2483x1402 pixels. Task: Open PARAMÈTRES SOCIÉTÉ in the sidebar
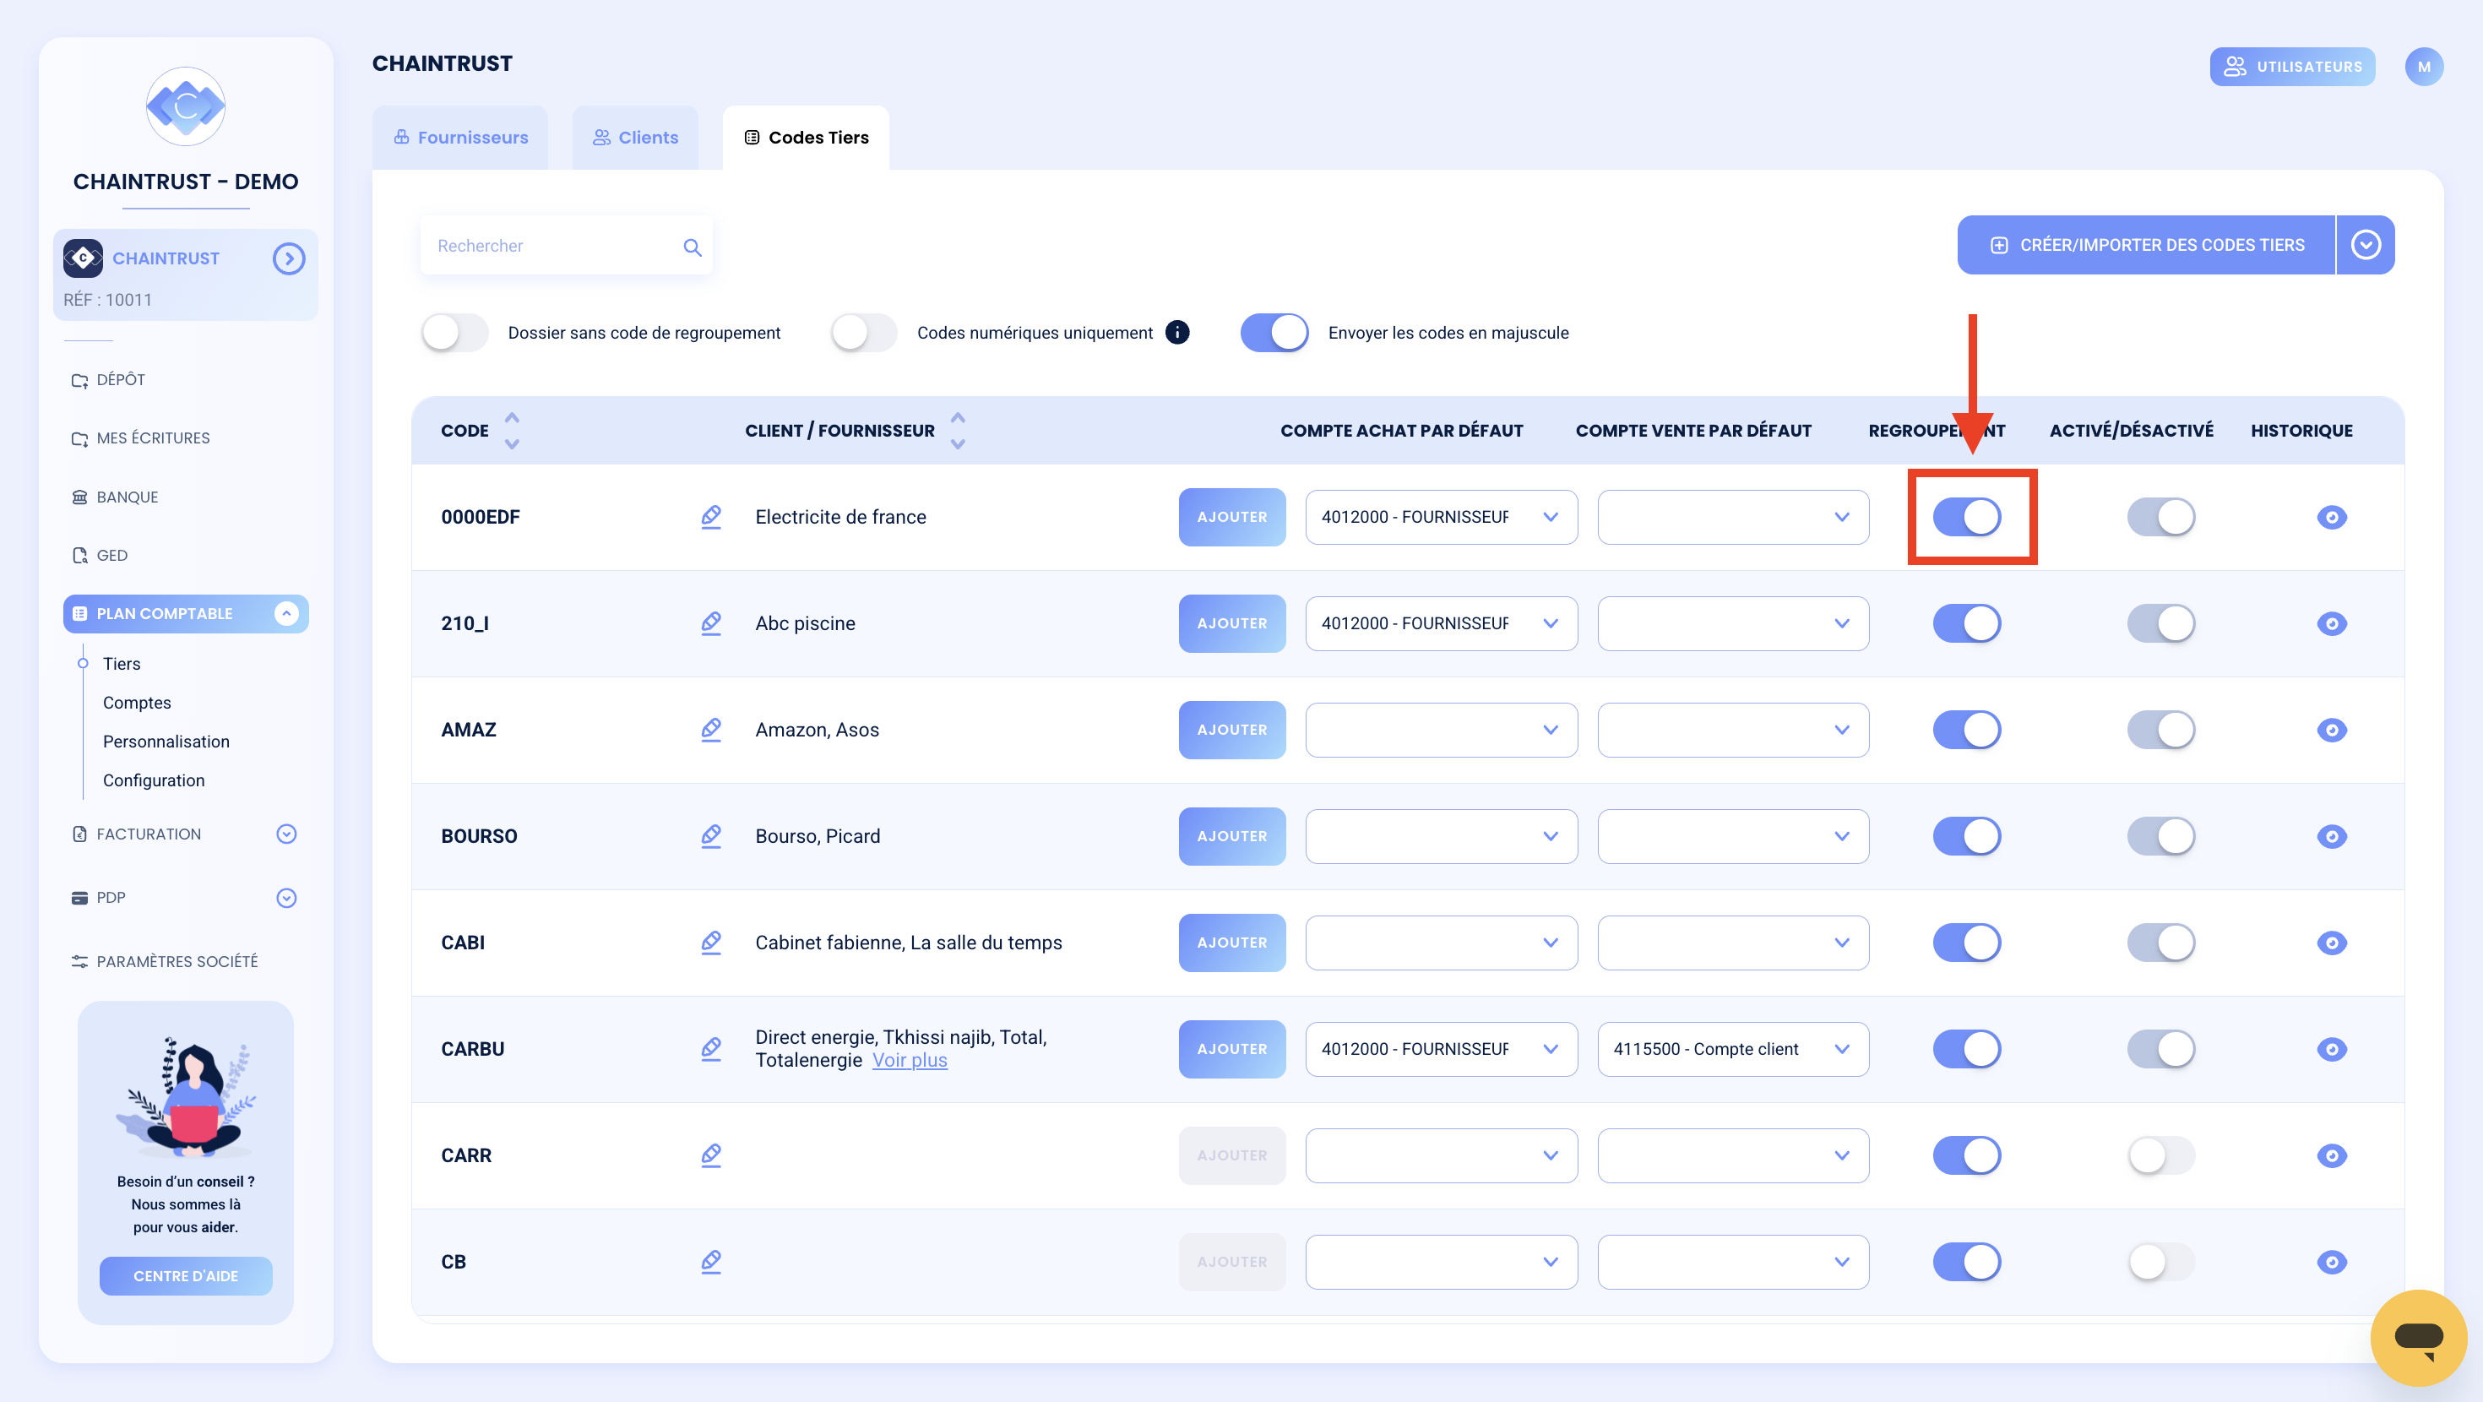(165, 961)
